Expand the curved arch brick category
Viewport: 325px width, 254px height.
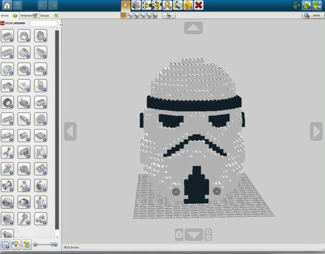(7, 69)
